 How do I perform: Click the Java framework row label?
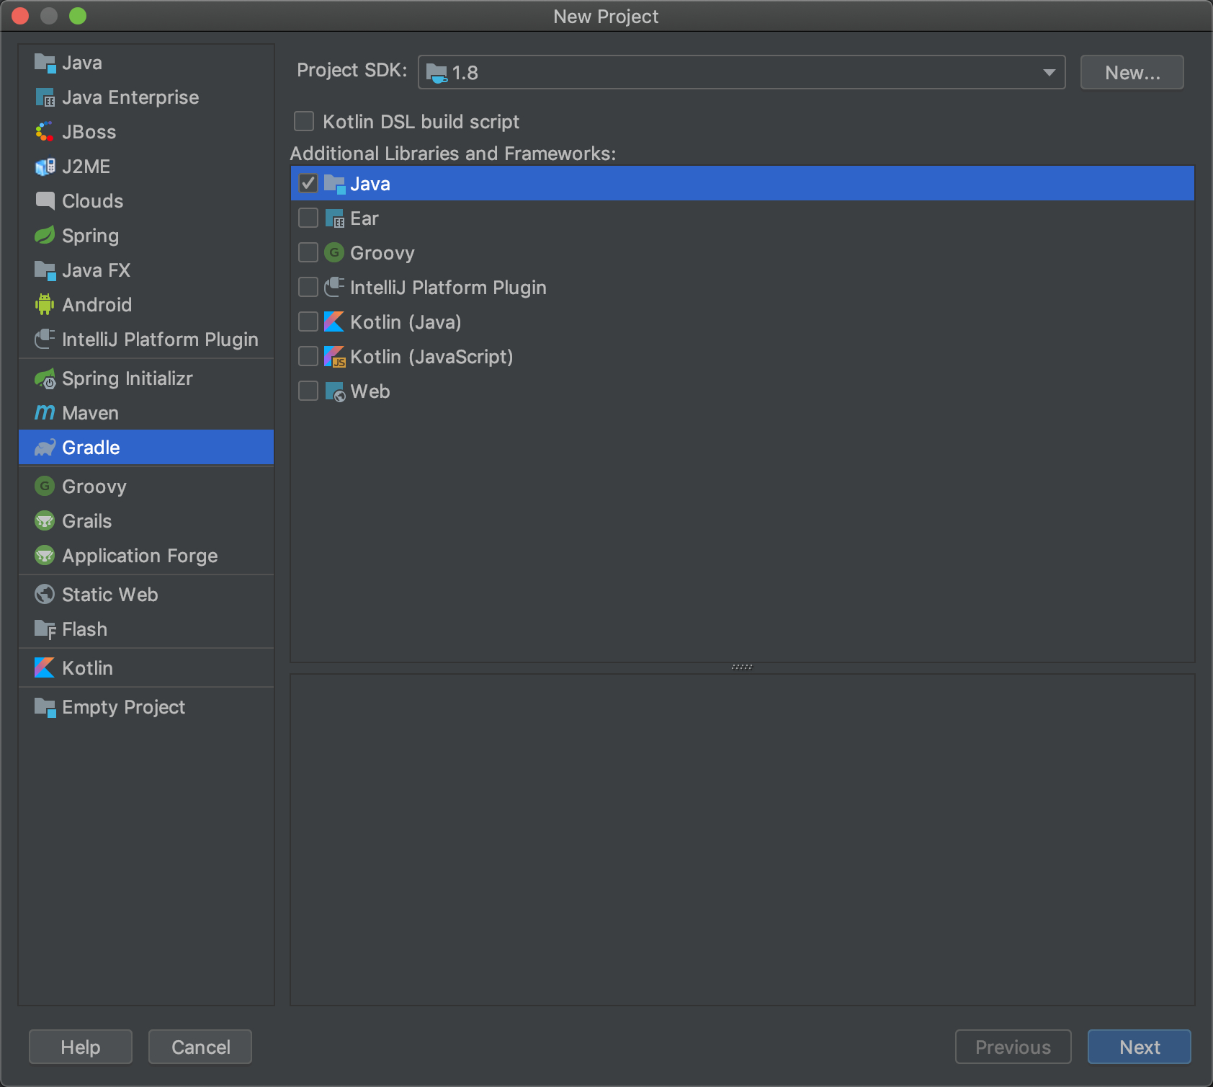(370, 184)
